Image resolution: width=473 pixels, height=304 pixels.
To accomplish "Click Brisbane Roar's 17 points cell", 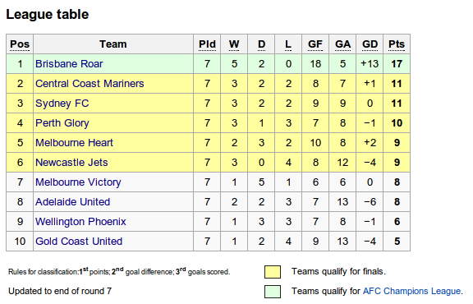I will coord(397,64).
